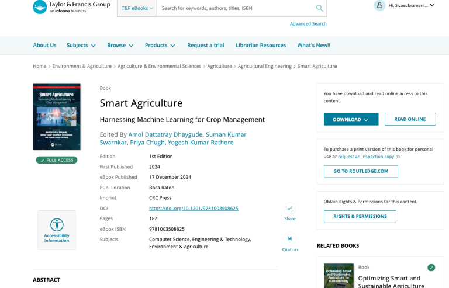Image resolution: width=449 pixels, height=288 pixels.
Task: Open the T&F eBooks search scope dropdown
Action: pyautogui.click(x=137, y=8)
